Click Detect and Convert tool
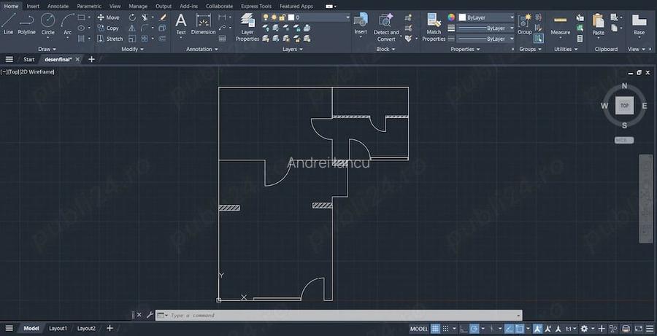Screen dimensions: 657x336 tap(386, 27)
